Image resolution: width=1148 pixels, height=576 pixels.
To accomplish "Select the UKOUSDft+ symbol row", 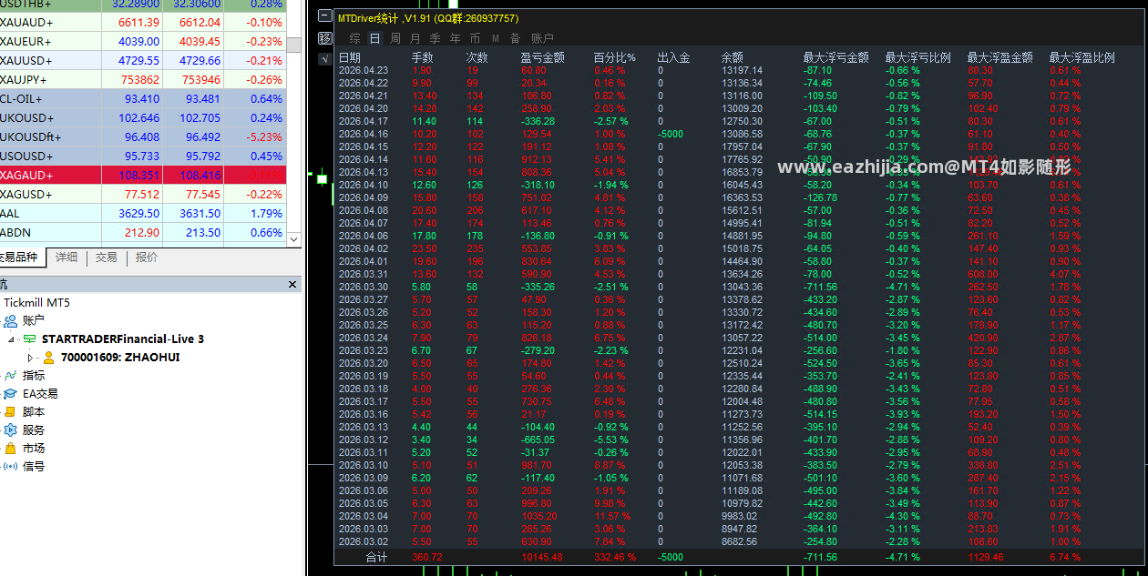I will pyautogui.click(x=143, y=136).
